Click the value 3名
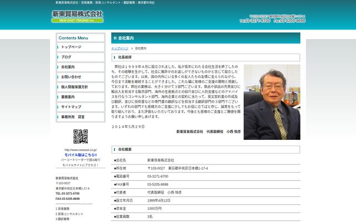The image size is (356, 222). [x=150, y=216]
